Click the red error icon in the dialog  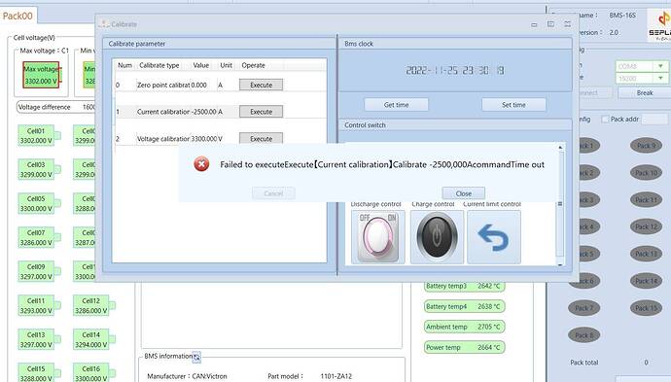point(201,164)
